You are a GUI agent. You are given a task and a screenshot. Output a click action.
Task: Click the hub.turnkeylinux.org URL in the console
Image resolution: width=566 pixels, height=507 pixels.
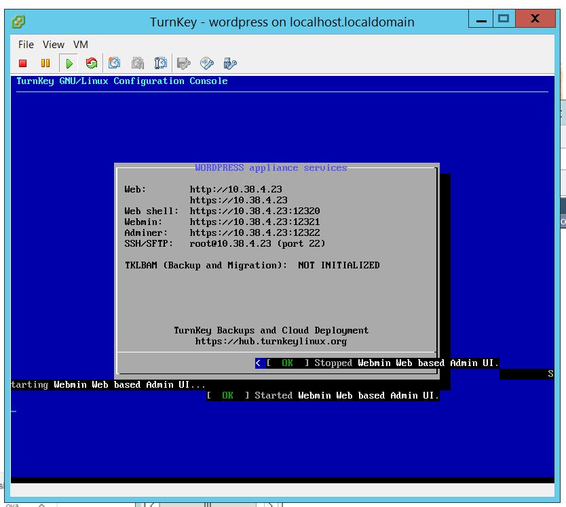click(271, 341)
